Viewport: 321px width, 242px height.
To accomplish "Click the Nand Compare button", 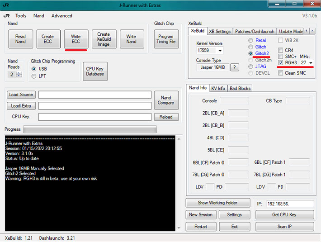I will coord(166,100).
